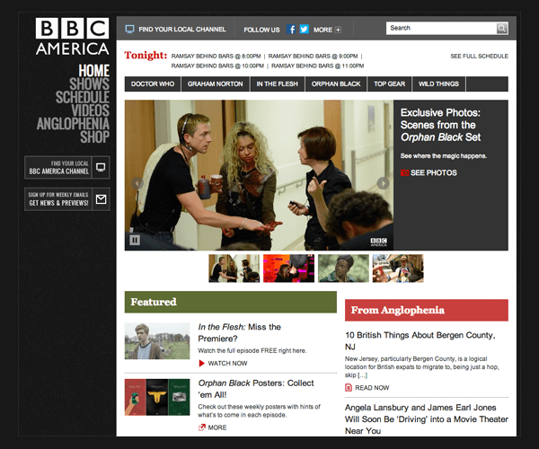Open Angela Lansbury and James Earl Jones article

(x=427, y=419)
